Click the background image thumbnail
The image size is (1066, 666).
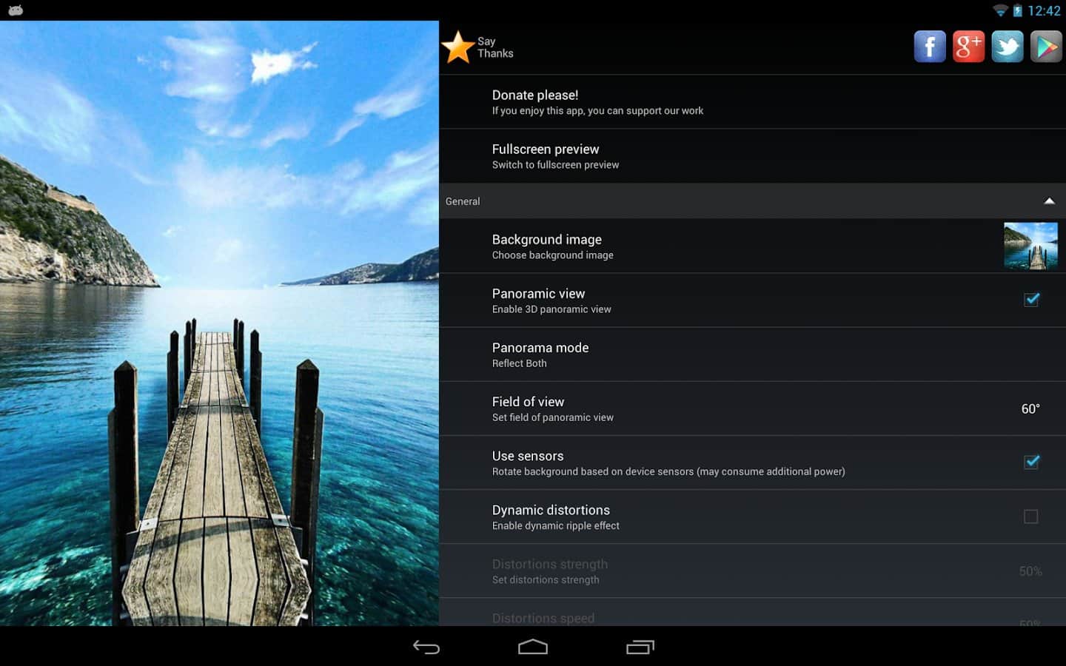pos(1030,246)
